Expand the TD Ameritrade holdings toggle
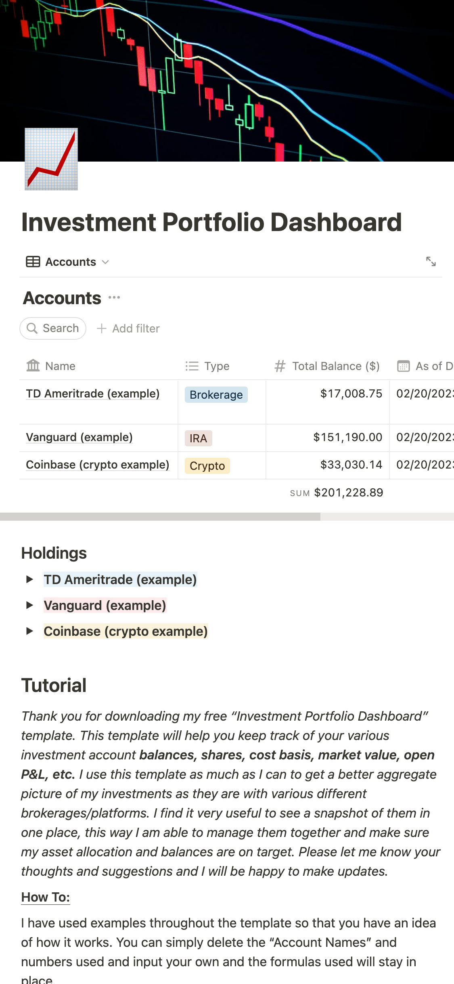Image resolution: width=454 pixels, height=984 pixels. point(29,580)
